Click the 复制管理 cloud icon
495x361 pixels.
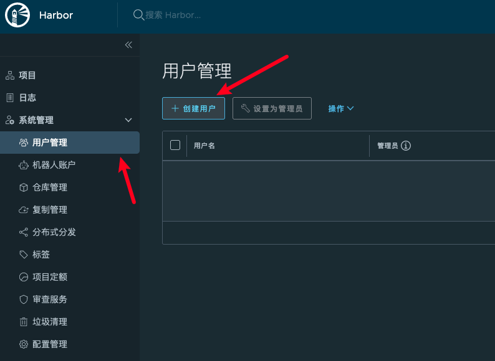pos(23,210)
